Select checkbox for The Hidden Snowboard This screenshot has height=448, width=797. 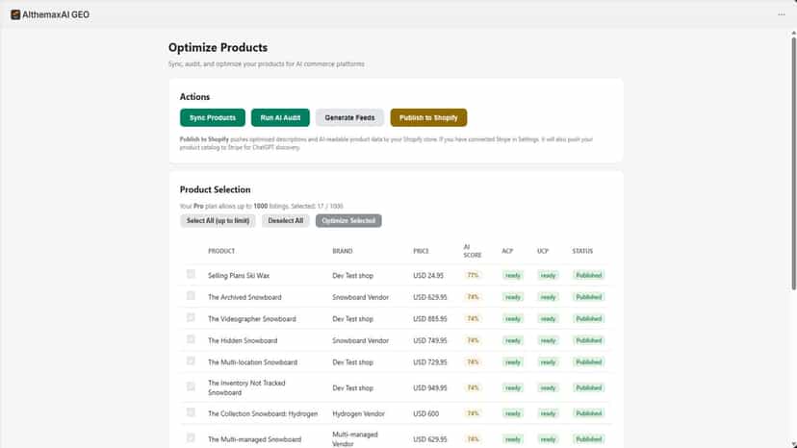(x=191, y=338)
